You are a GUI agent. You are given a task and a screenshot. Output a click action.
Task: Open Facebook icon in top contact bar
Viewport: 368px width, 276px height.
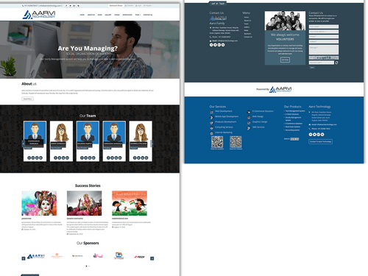click(x=66, y=5)
